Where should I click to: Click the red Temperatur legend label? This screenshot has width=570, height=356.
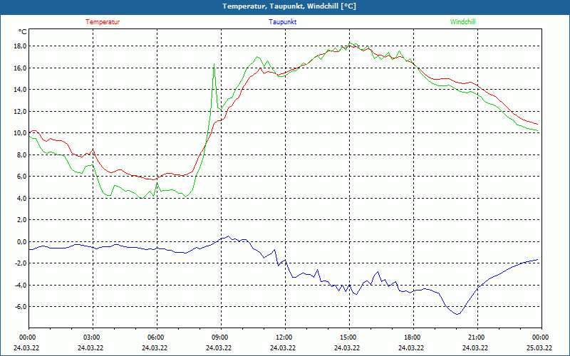tap(103, 22)
